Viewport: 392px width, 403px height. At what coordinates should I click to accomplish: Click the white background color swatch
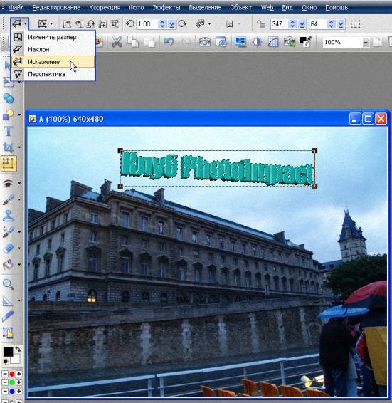point(16,360)
